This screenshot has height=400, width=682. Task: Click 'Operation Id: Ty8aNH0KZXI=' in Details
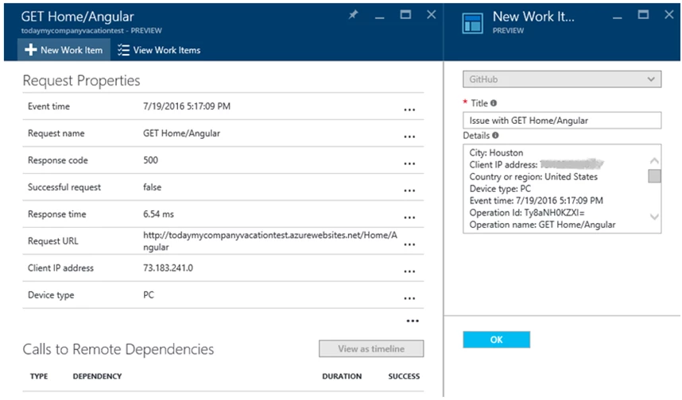(527, 213)
